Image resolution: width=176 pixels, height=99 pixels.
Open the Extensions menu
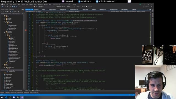[x=40, y=4]
